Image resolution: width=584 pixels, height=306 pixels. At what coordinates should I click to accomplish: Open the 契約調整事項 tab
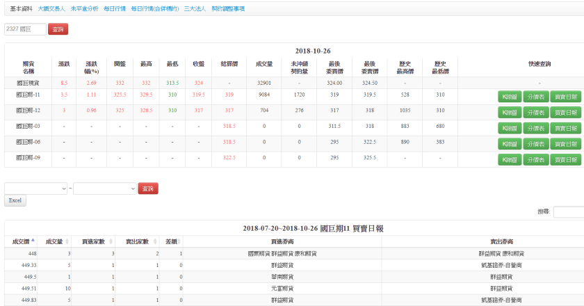(228, 8)
